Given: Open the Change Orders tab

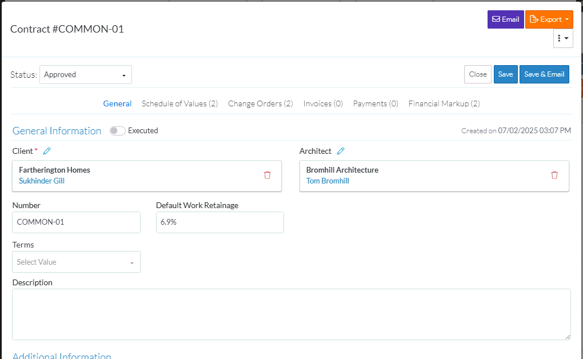Looking at the screenshot, I should click(260, 103).
